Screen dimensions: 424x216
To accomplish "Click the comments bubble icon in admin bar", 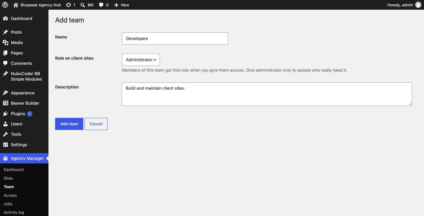I will [x=101, y=5].
